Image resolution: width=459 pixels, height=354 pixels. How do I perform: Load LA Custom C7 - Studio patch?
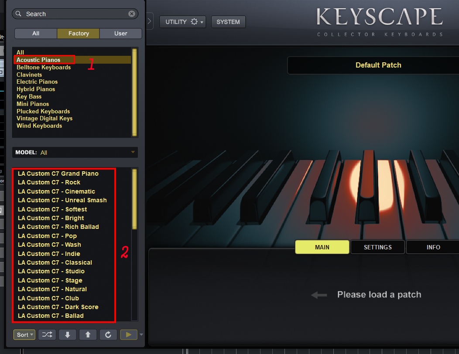click(x=51, y=271)
